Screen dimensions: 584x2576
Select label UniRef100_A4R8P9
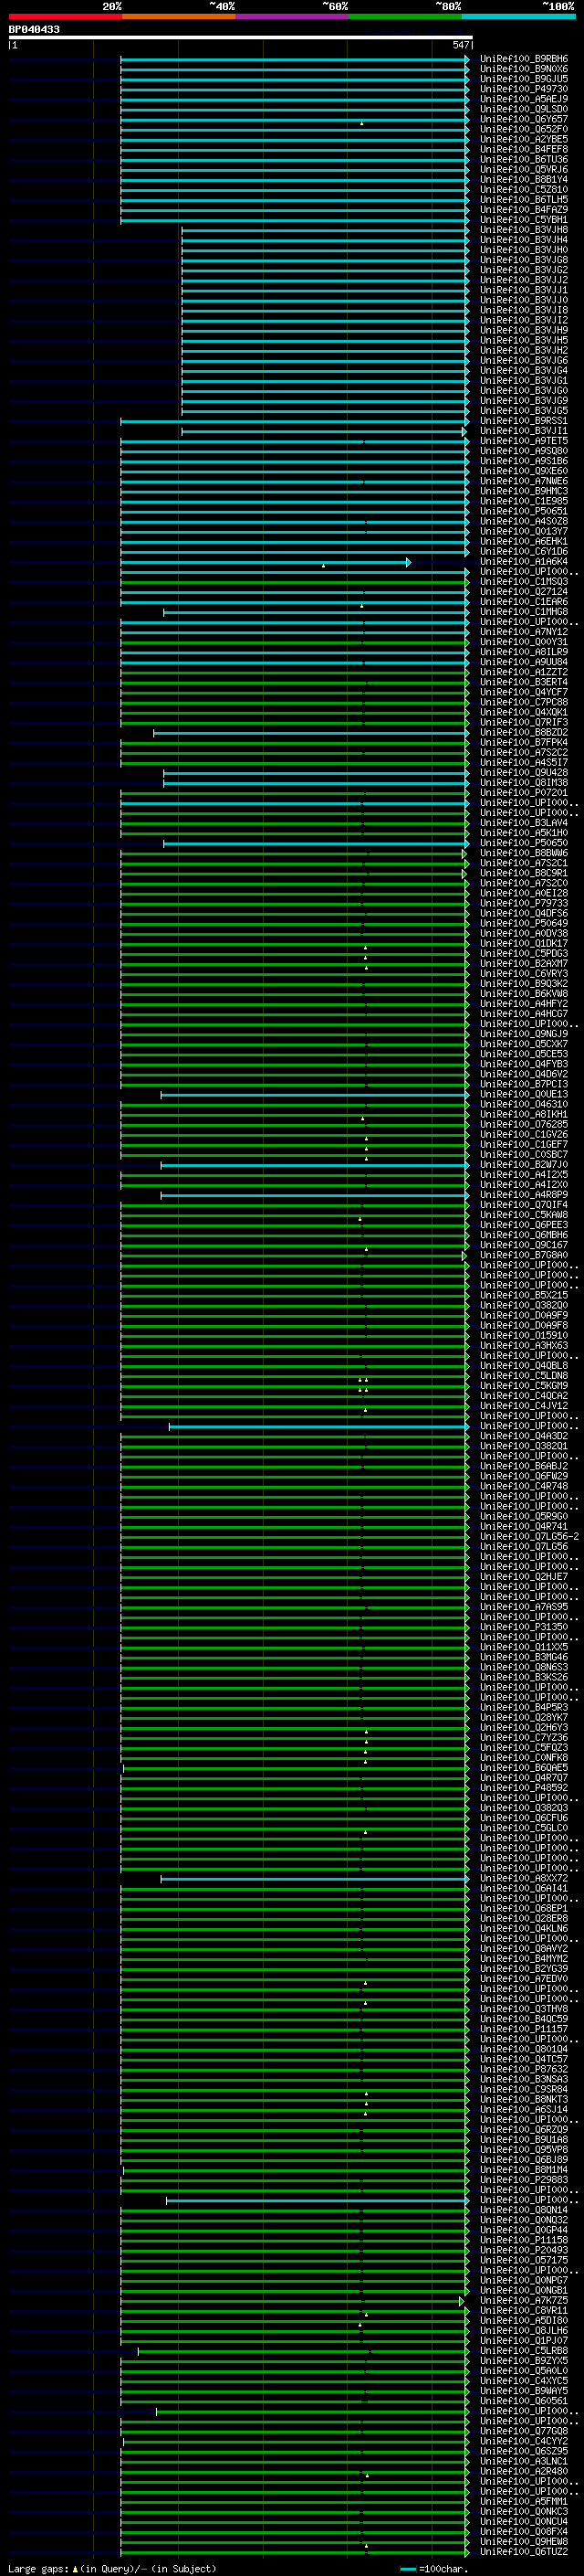524,1195
